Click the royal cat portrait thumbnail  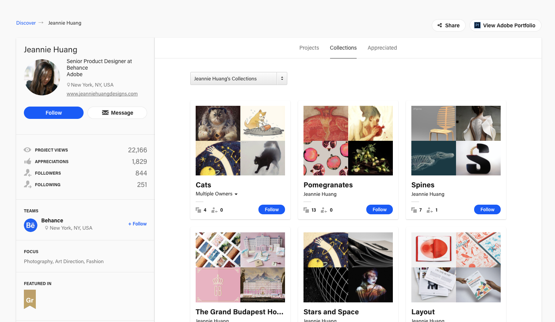[x=218, y=123]
